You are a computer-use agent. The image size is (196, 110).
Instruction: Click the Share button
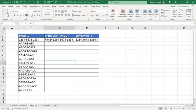172,6
